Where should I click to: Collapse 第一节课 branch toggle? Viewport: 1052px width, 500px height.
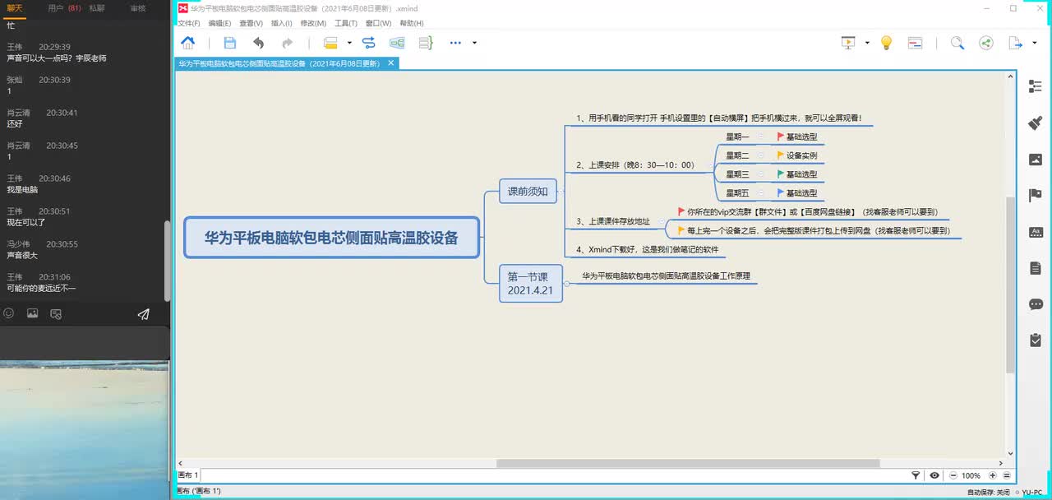coord(567,284)
